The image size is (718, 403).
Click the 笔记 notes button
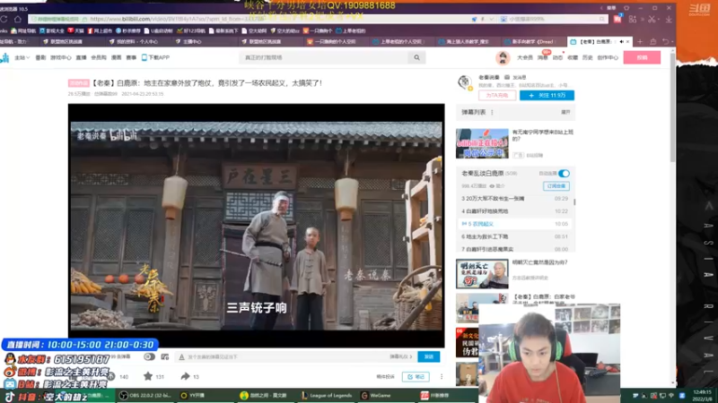click(x=416, y=376)
